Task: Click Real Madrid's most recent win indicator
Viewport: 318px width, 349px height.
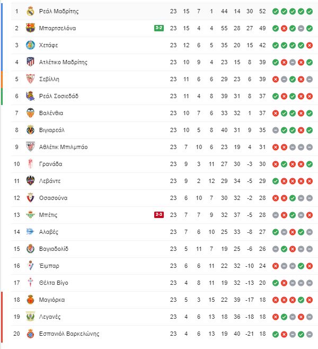Action: coord(310,11)
